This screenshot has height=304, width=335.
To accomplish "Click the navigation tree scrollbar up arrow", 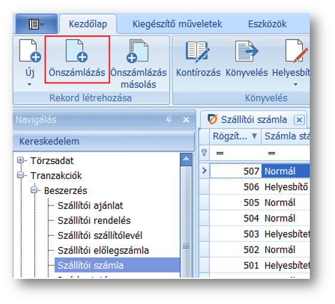I will (x=186, y=159).
